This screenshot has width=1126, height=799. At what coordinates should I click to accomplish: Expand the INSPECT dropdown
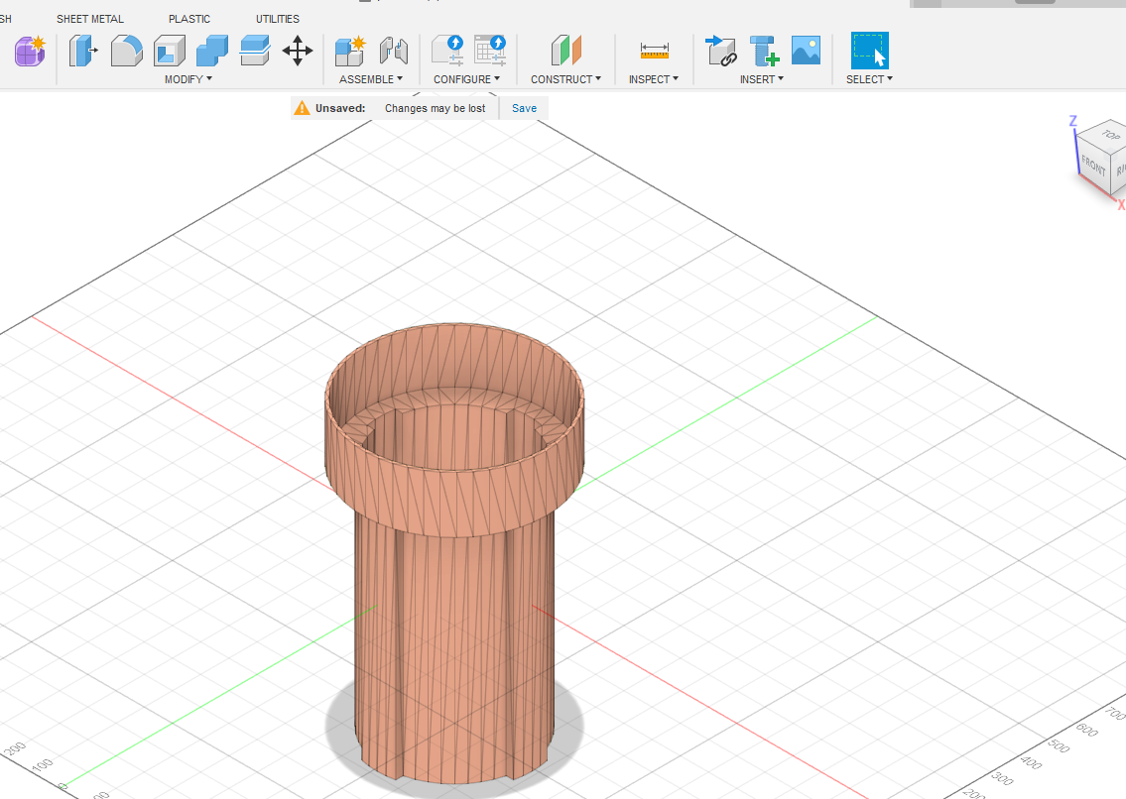(x=654, y=79)
